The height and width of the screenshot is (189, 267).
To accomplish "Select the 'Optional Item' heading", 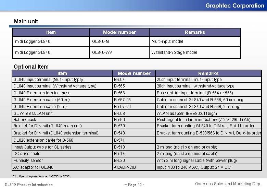I will [x=31, y=67].
